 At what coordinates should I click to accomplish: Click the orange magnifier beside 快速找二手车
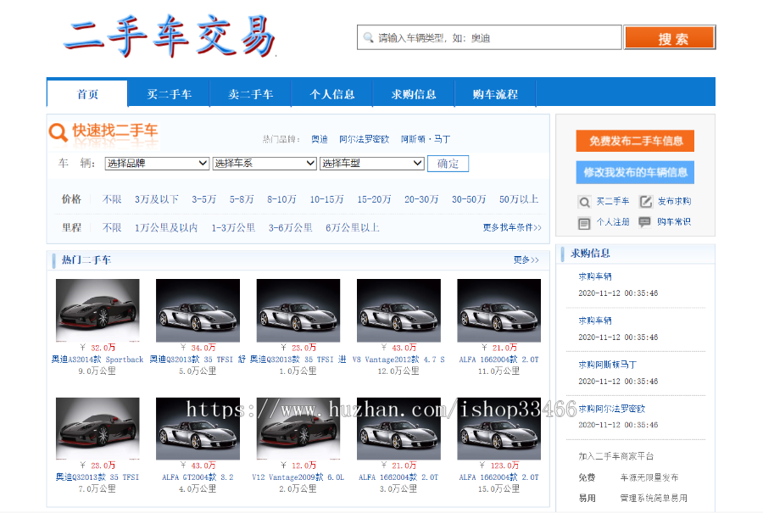57,133
